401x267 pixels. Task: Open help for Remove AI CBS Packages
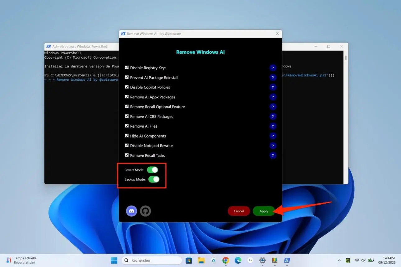click(273, 117)
